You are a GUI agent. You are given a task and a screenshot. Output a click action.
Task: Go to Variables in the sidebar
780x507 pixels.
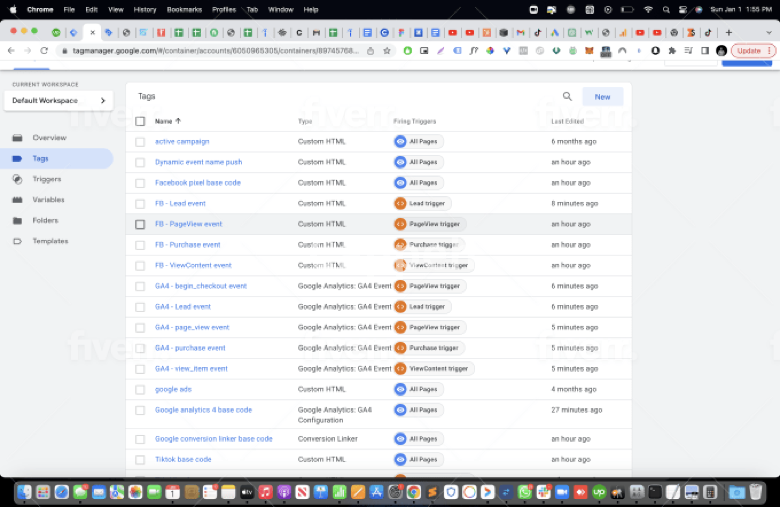point(48,199)
